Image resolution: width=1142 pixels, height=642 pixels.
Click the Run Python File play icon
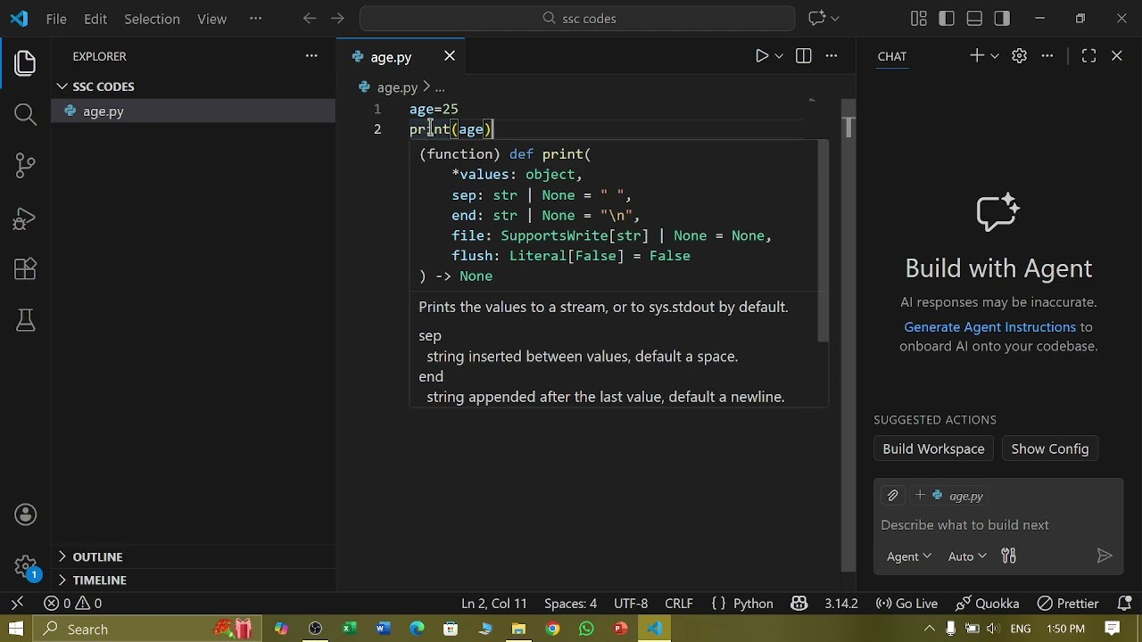pyautogui.click(x=761, y=56)
